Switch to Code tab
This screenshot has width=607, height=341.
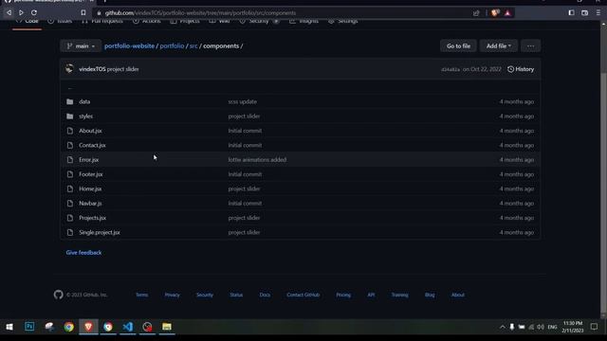[28, 21]
